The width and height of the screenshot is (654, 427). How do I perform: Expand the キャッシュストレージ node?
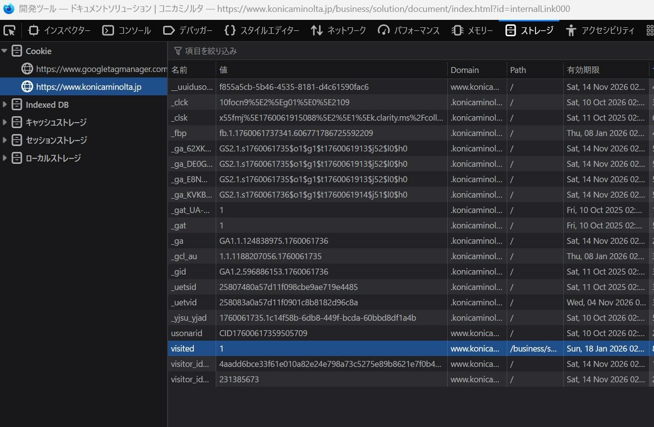coord(4,122)
